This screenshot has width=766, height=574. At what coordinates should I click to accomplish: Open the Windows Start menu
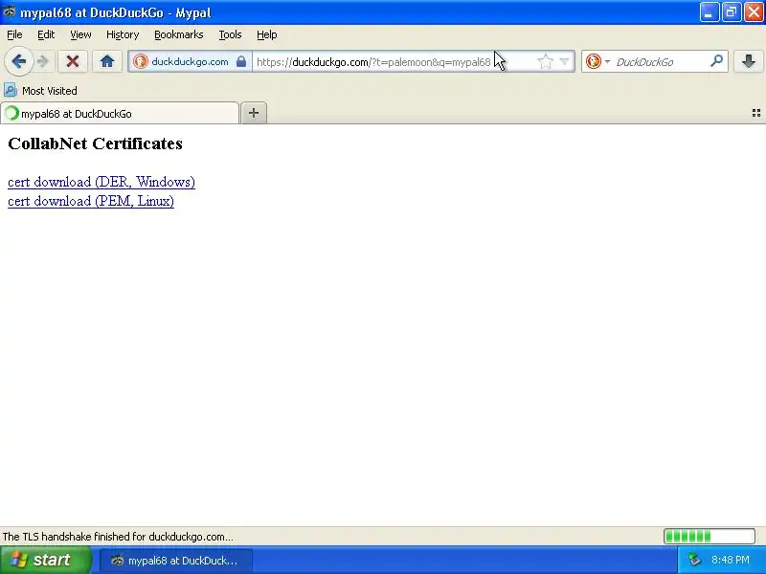[x=46, y=560]
